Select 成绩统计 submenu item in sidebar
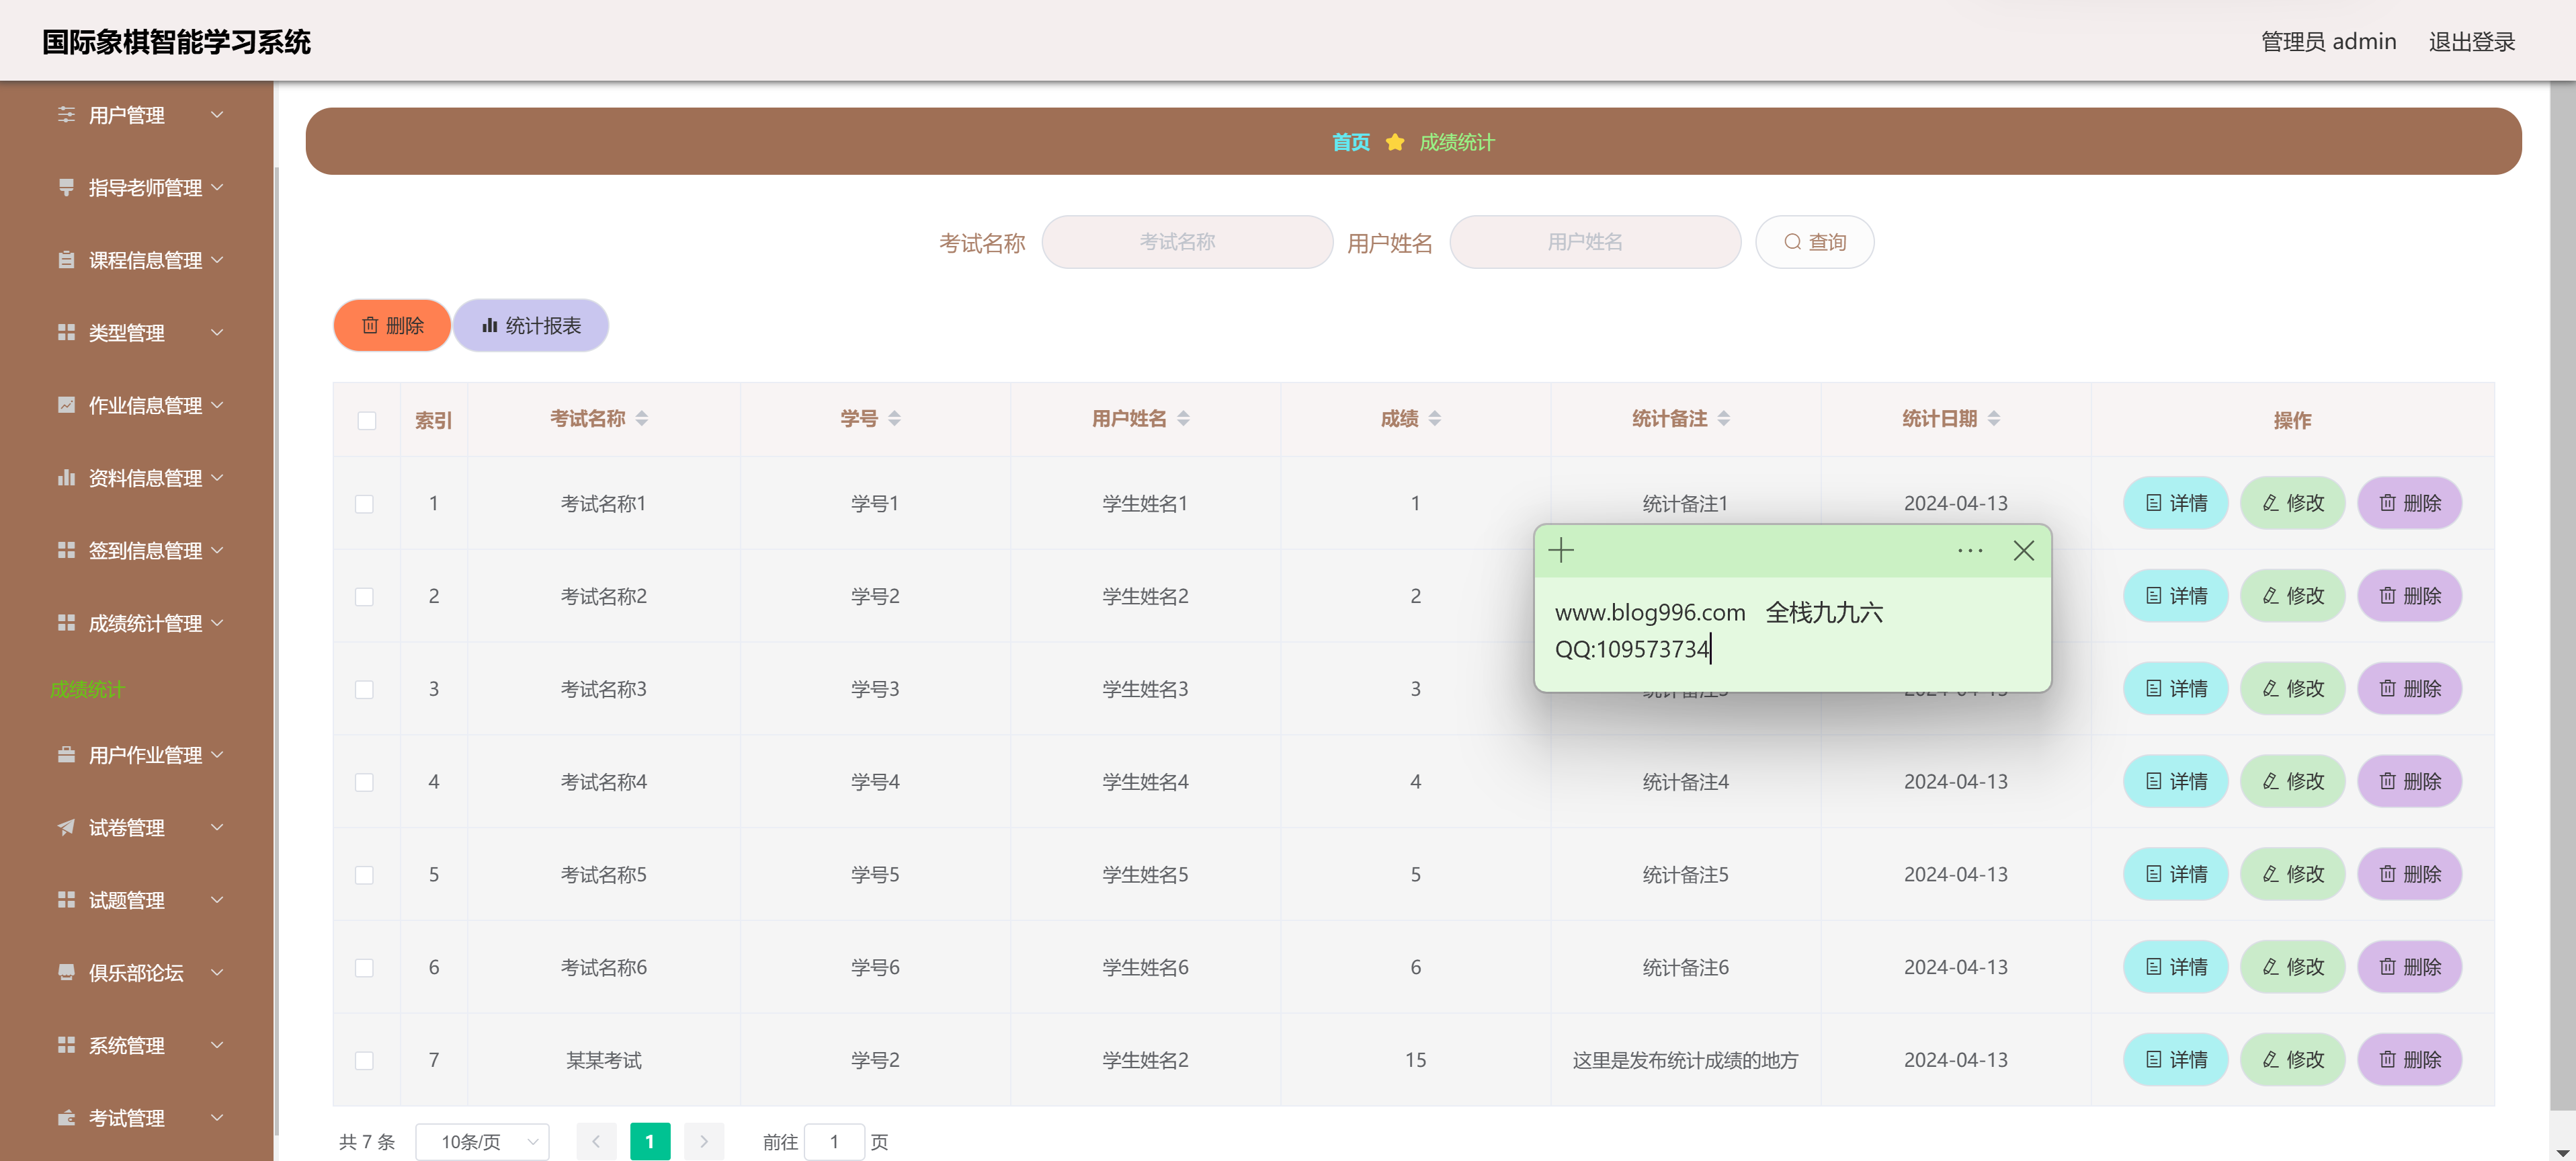The height and width of the screenshot is (1161, 2576). 87,689
